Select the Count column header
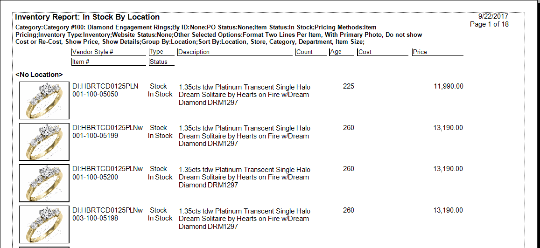540x248 pixels. coord(305,52)
